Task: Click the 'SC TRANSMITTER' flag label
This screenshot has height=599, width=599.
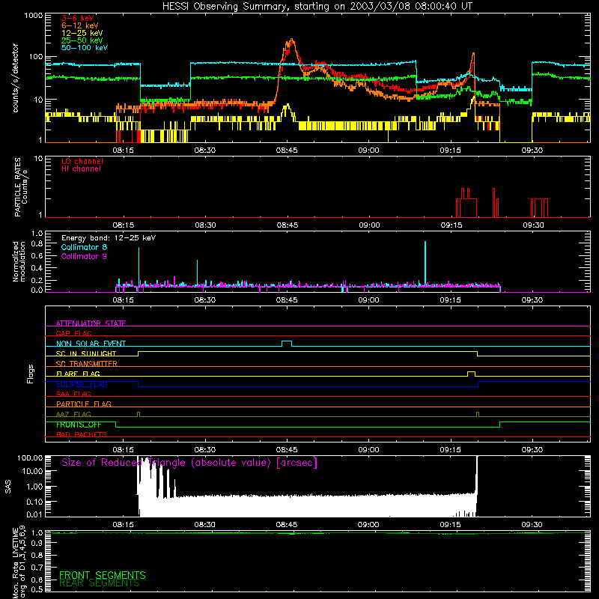Action: (x=86, y=364)
